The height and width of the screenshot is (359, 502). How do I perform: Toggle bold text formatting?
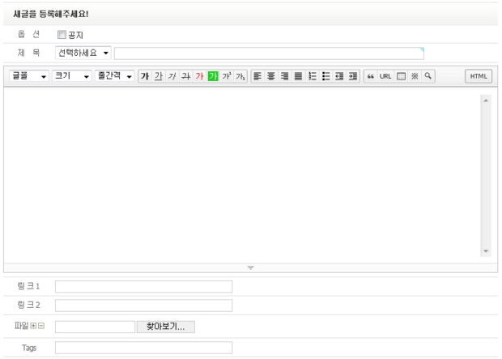click(x=145, y=75)
